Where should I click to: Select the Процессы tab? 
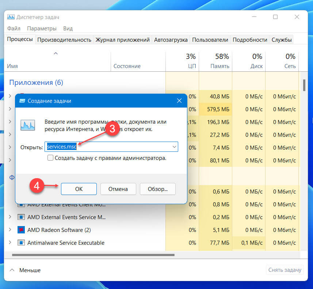[20, 39]
